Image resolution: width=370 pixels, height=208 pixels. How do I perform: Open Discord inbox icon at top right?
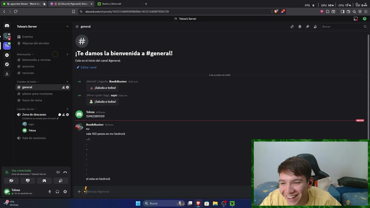[x=356, y=19]
